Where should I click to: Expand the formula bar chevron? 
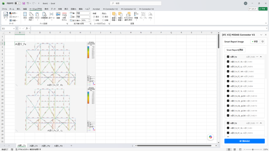tap(267, 29)
